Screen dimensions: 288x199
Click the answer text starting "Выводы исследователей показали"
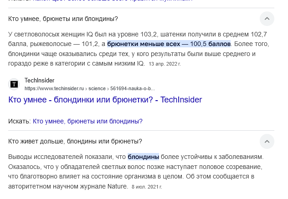[x=136, y=172]
